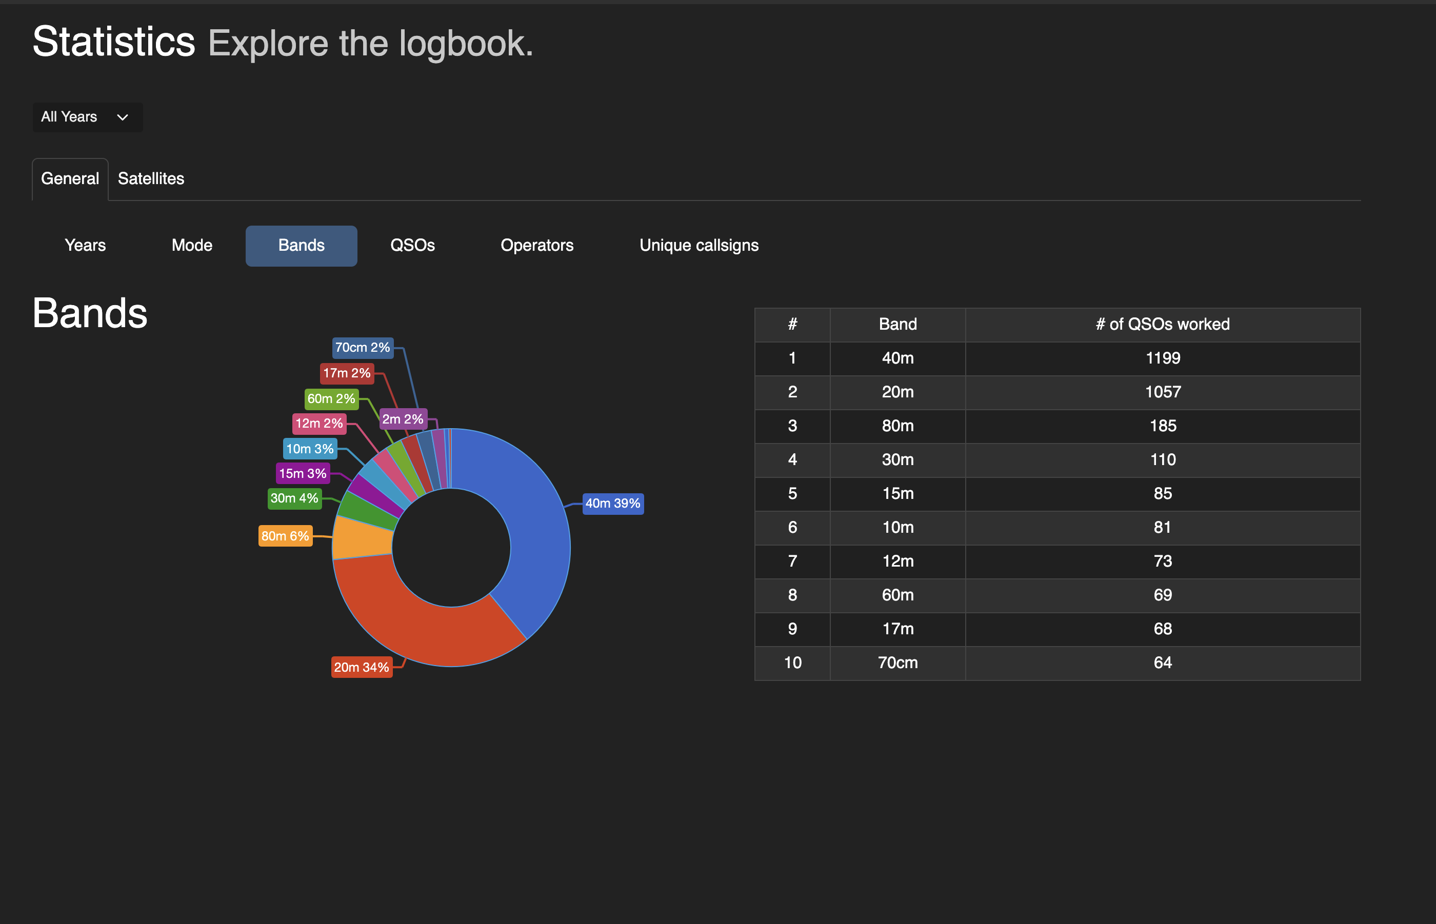This screenshot has height=924, width=1436.
Task: Click the 20m 34% chart label
Action: tap(361, 666)
